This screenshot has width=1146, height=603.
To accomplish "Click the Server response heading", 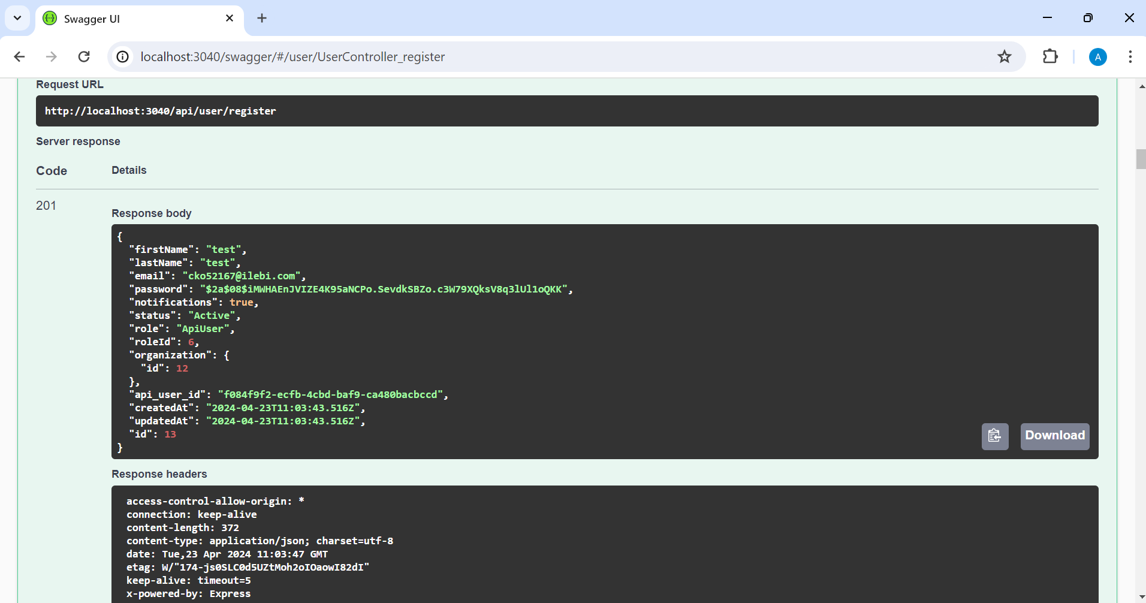I will [x=78, y=141].
